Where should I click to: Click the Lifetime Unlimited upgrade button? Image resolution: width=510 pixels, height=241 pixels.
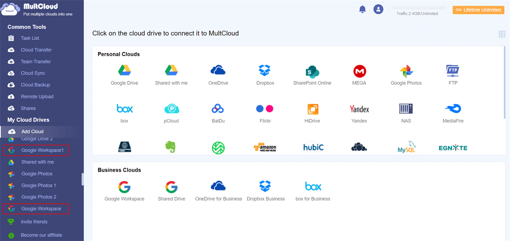[478, 10]
